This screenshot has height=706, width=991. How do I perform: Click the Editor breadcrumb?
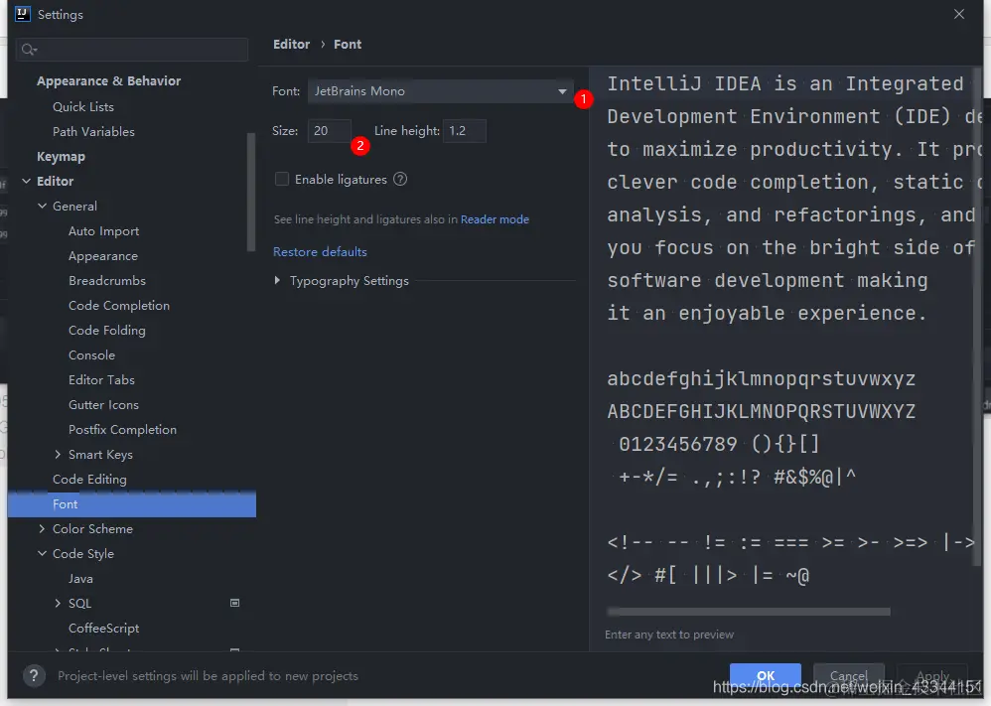click(x=291, y=45)
